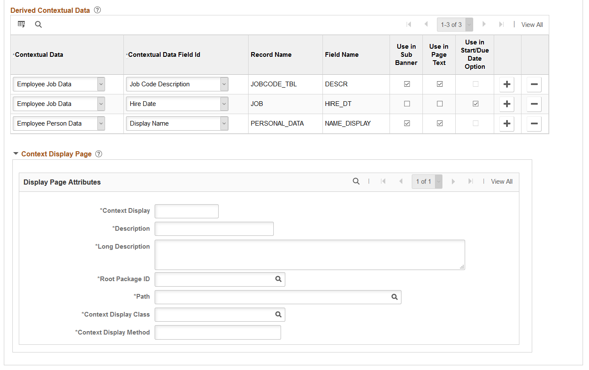Open help icon beside Context Display Page
The width and height of the screenshot is (589, 370).
[99, 154]
